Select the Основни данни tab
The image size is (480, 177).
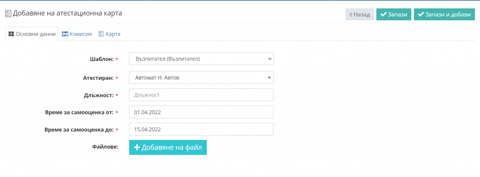(32, 34)
